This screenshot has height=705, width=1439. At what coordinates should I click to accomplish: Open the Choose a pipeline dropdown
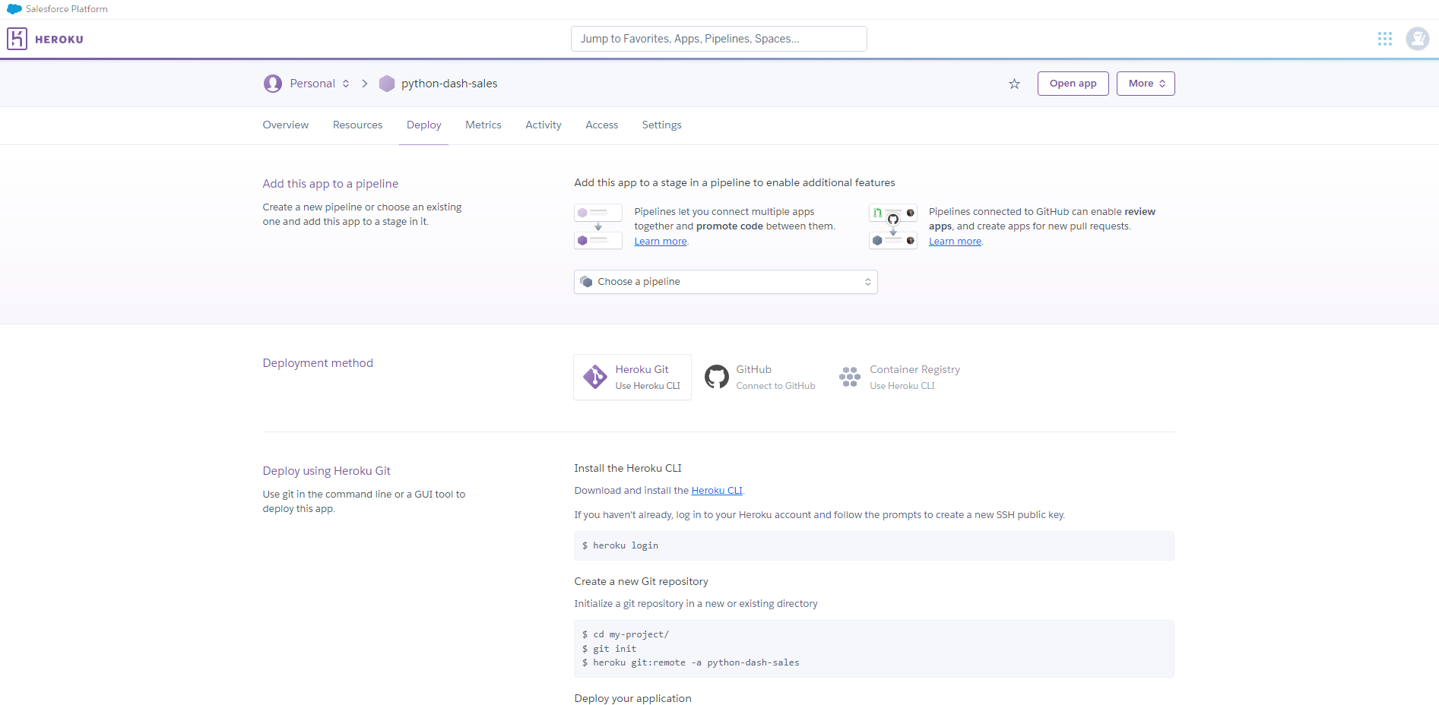point(726,282)
